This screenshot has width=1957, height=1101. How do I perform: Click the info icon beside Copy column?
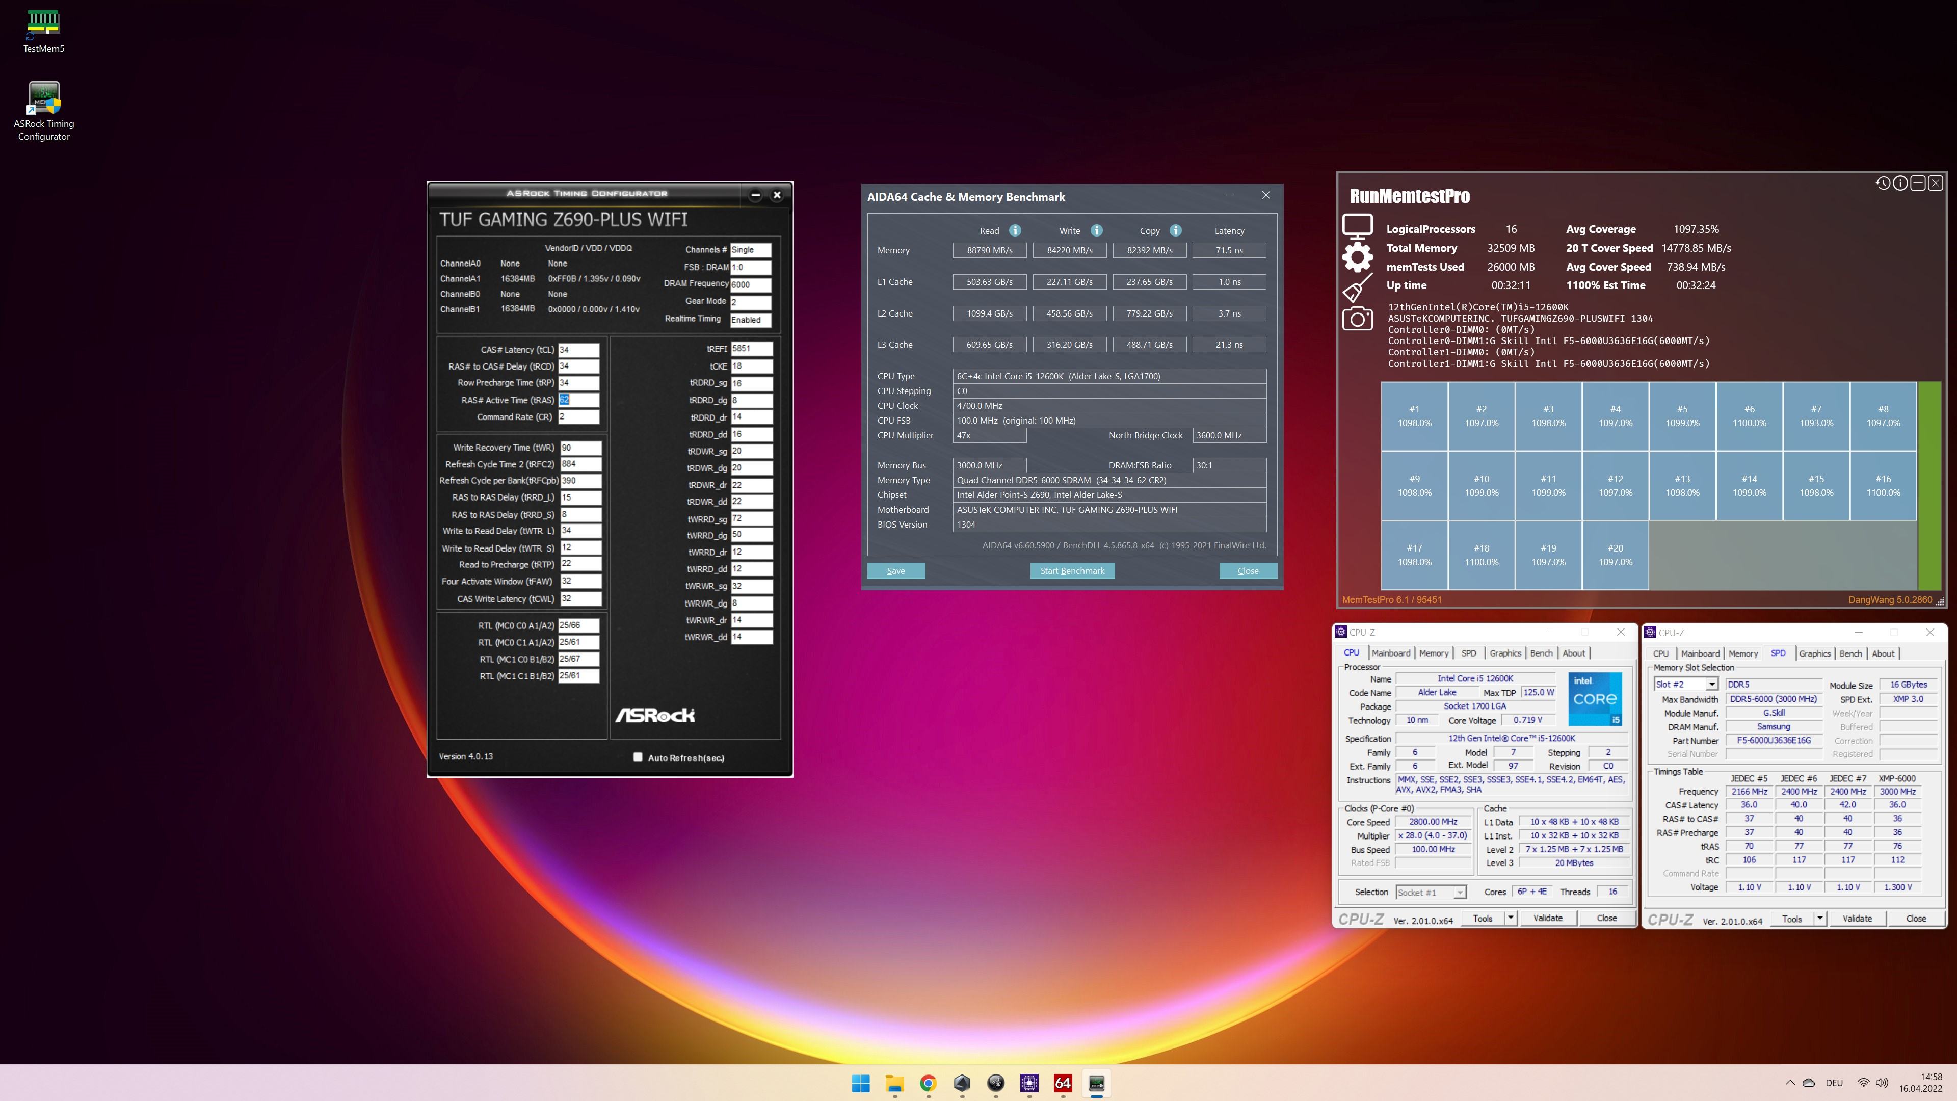[x=1175, y=230]
